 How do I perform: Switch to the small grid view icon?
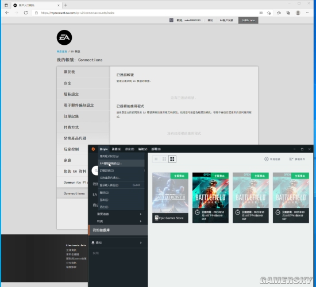tap(156, 159)
